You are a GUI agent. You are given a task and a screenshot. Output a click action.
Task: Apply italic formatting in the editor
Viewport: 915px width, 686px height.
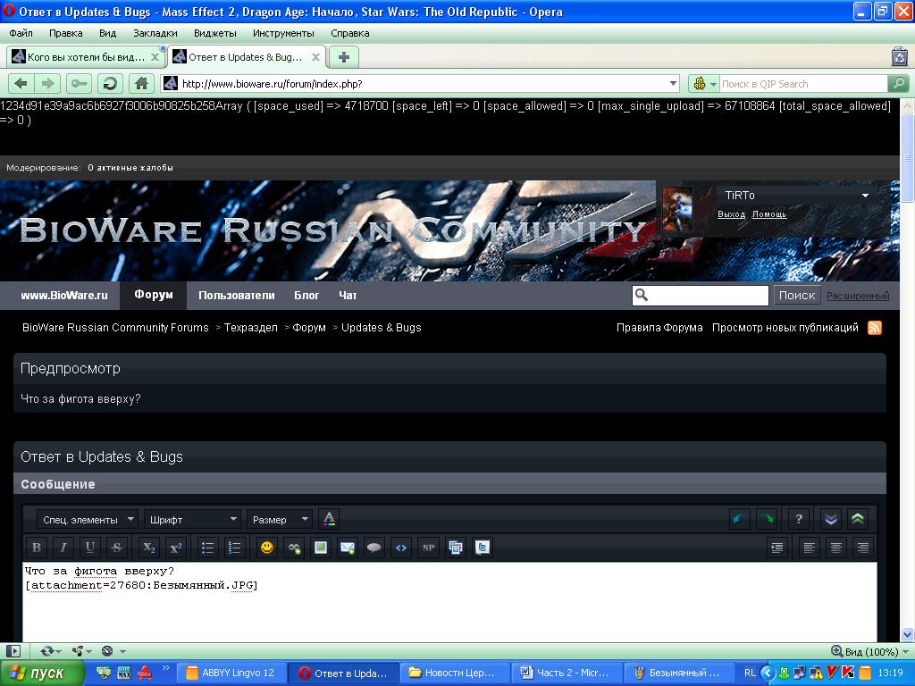(x=63, y=548)
